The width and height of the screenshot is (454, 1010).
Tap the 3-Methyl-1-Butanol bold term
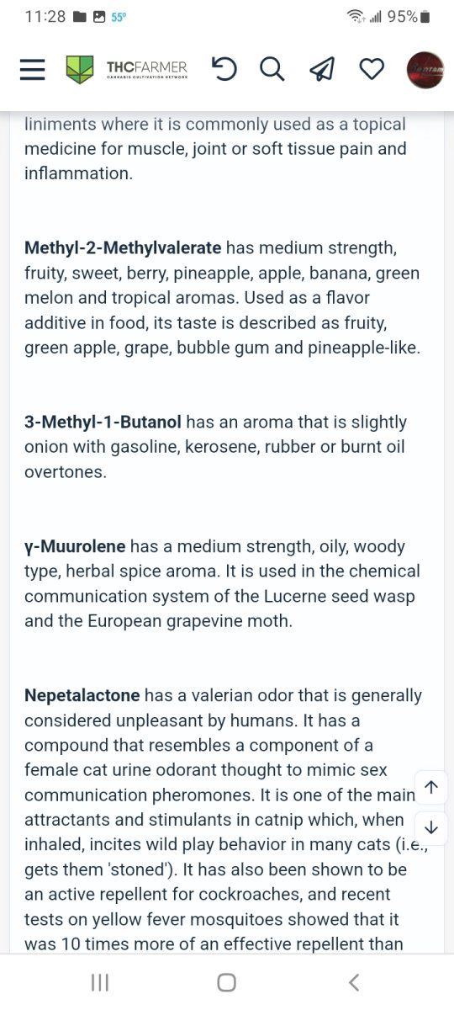tap(103, 423)
